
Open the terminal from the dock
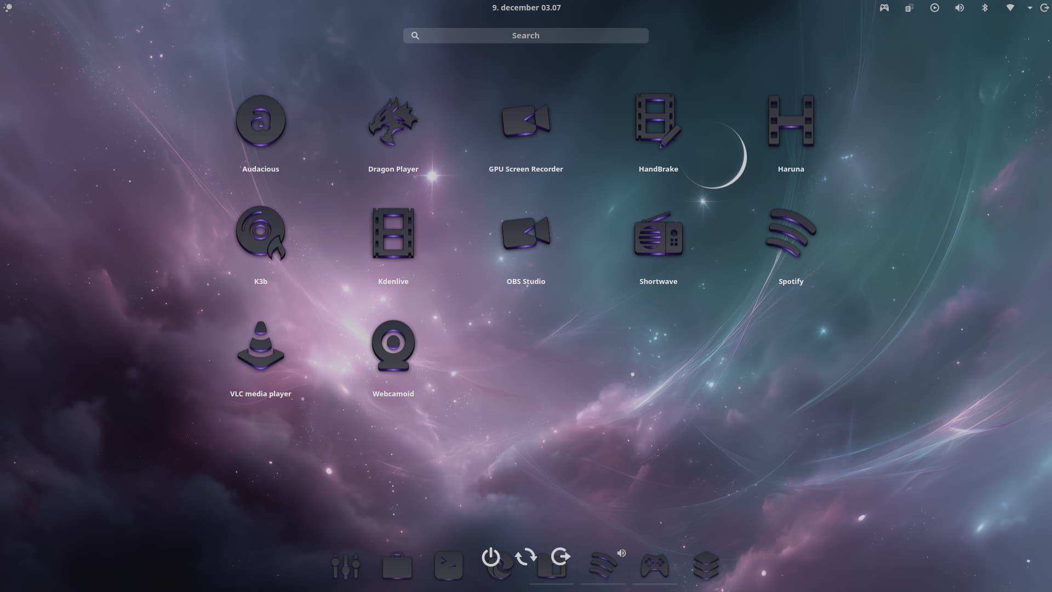point(448,566)
